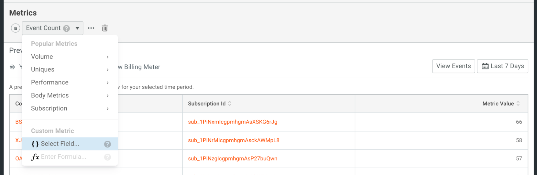Open subscription link sub_1PiNxmIcgpmhgmAsXSKG6rJg
Screen dimensions: 537x175
tap(233, 122)
